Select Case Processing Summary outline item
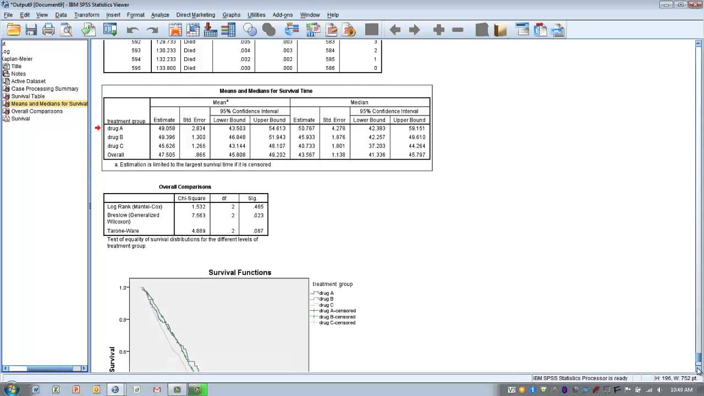Screen dimensions: 704x396 45,89
